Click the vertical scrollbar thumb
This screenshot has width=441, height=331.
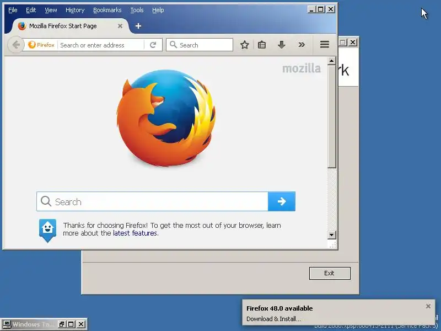[332, 116]
